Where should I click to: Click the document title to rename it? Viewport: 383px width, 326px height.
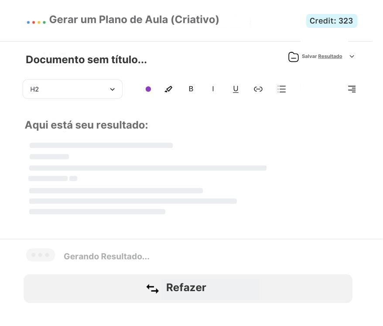(x=86, y=60)
